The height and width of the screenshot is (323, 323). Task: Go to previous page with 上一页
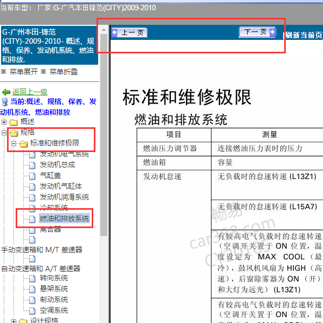pyautogui.click(x=129, y=32)
